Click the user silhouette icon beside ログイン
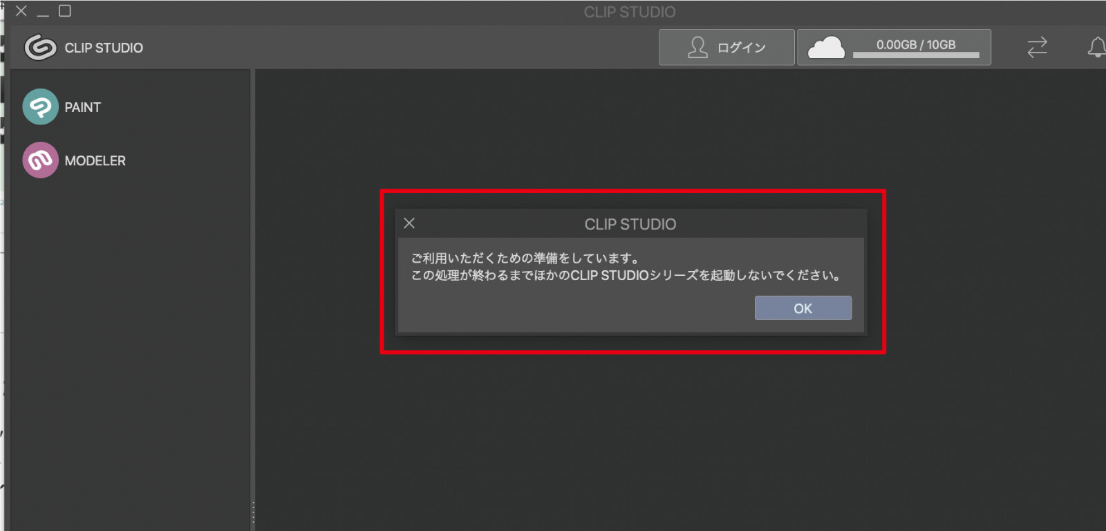 point(697,48)
